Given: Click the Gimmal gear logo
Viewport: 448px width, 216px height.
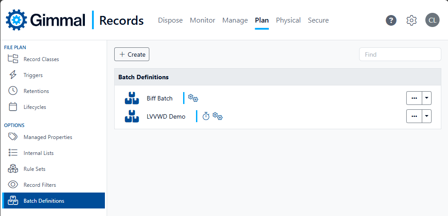Looking at the screenshot, I should tap(16, 20).
